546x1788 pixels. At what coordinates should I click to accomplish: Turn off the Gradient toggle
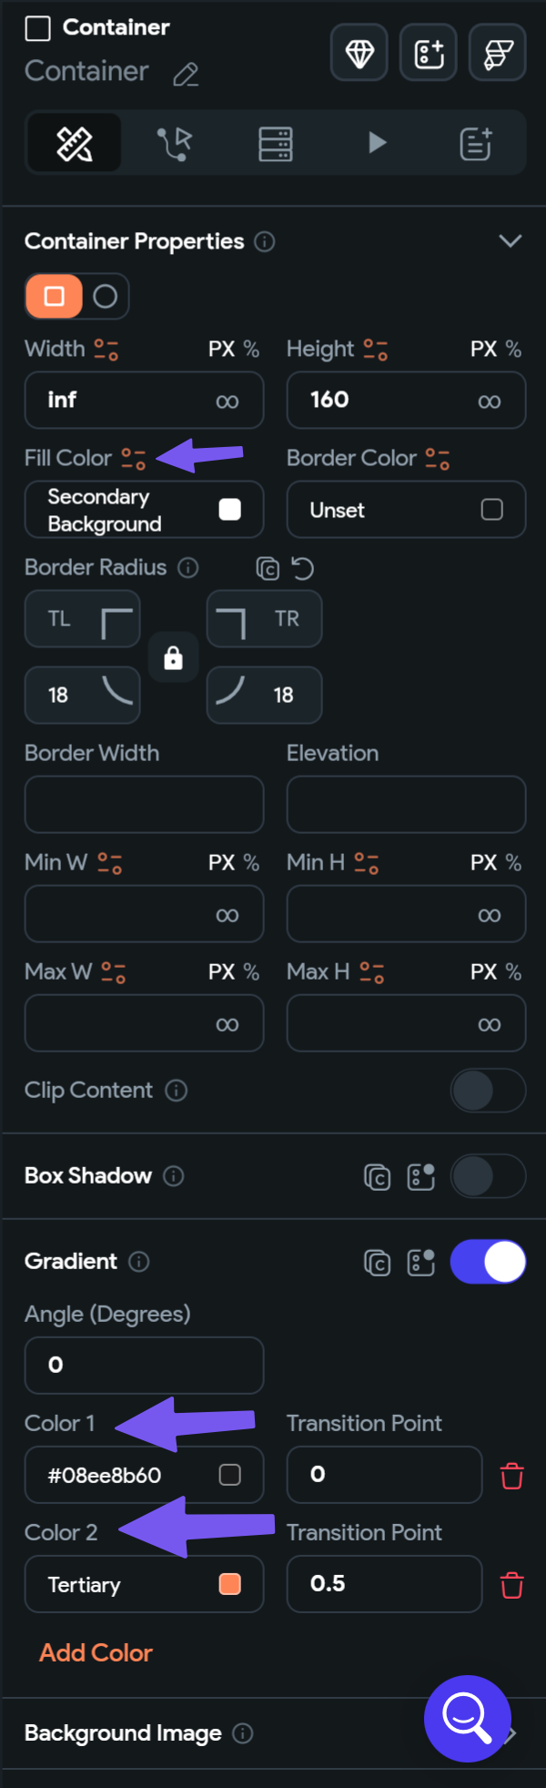point(488,1261)
